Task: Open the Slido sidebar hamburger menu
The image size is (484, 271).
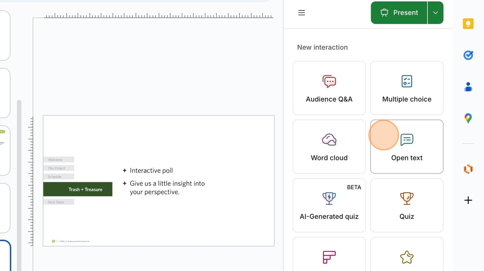Action: click(302, 13)
